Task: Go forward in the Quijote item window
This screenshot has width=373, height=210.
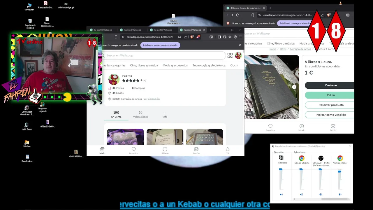Action: tap(232, 15)
